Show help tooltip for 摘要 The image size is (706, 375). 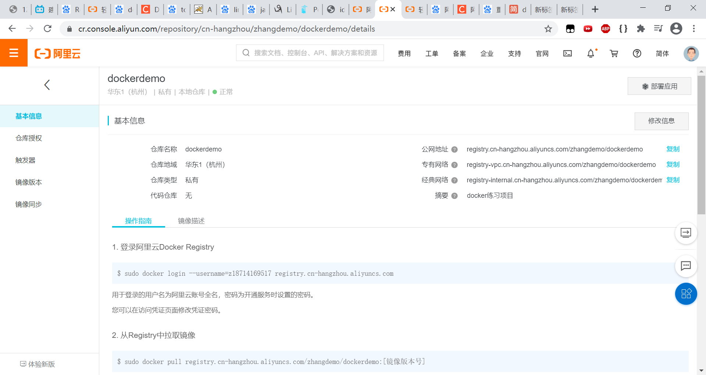coord(454,196)
